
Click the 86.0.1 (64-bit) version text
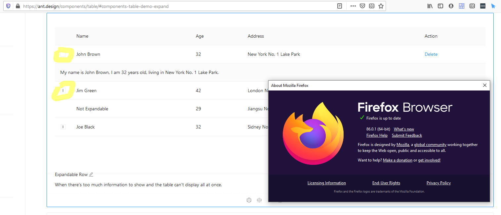[378, 129]
